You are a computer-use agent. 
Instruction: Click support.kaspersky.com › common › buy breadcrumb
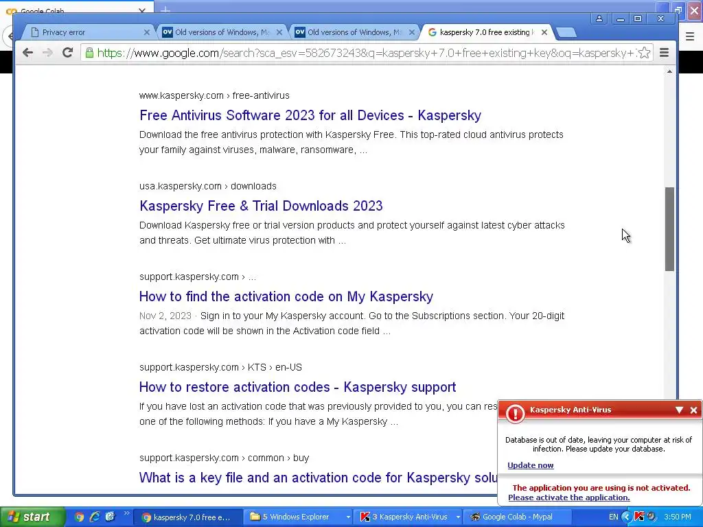(224, 458)
